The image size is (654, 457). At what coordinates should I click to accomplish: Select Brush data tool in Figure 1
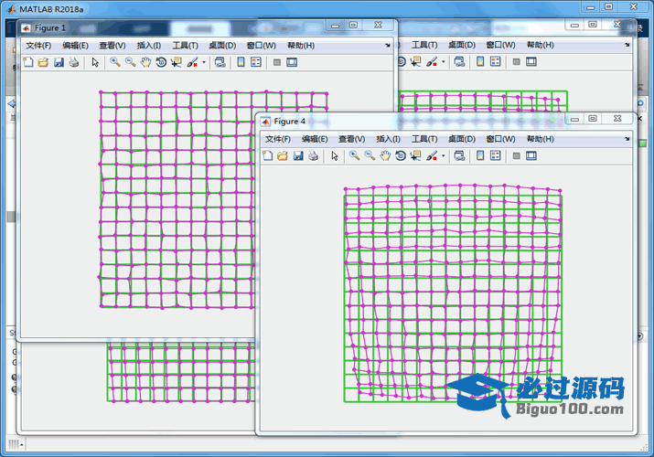pyautogui.click(x=192, y=62)
